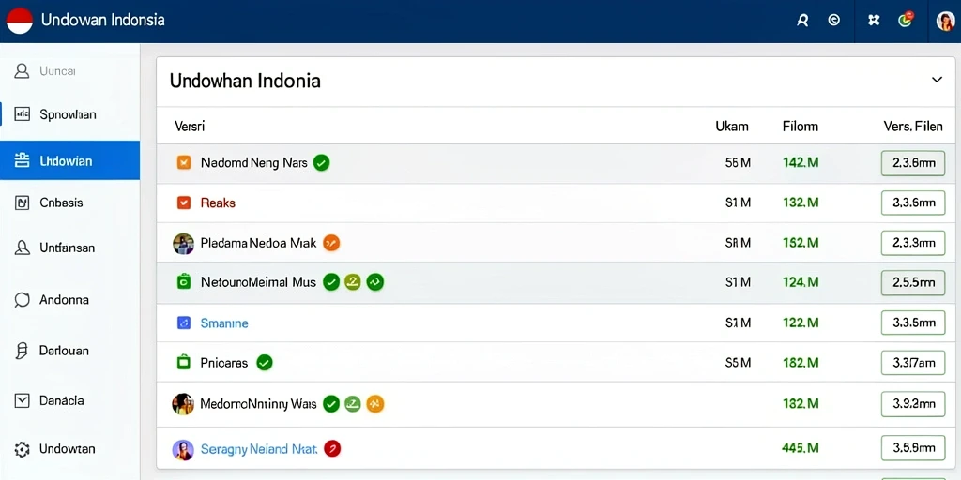Select the 55 M Ukam value
This screenshot has width=961, height=480.
coord(738,162)
